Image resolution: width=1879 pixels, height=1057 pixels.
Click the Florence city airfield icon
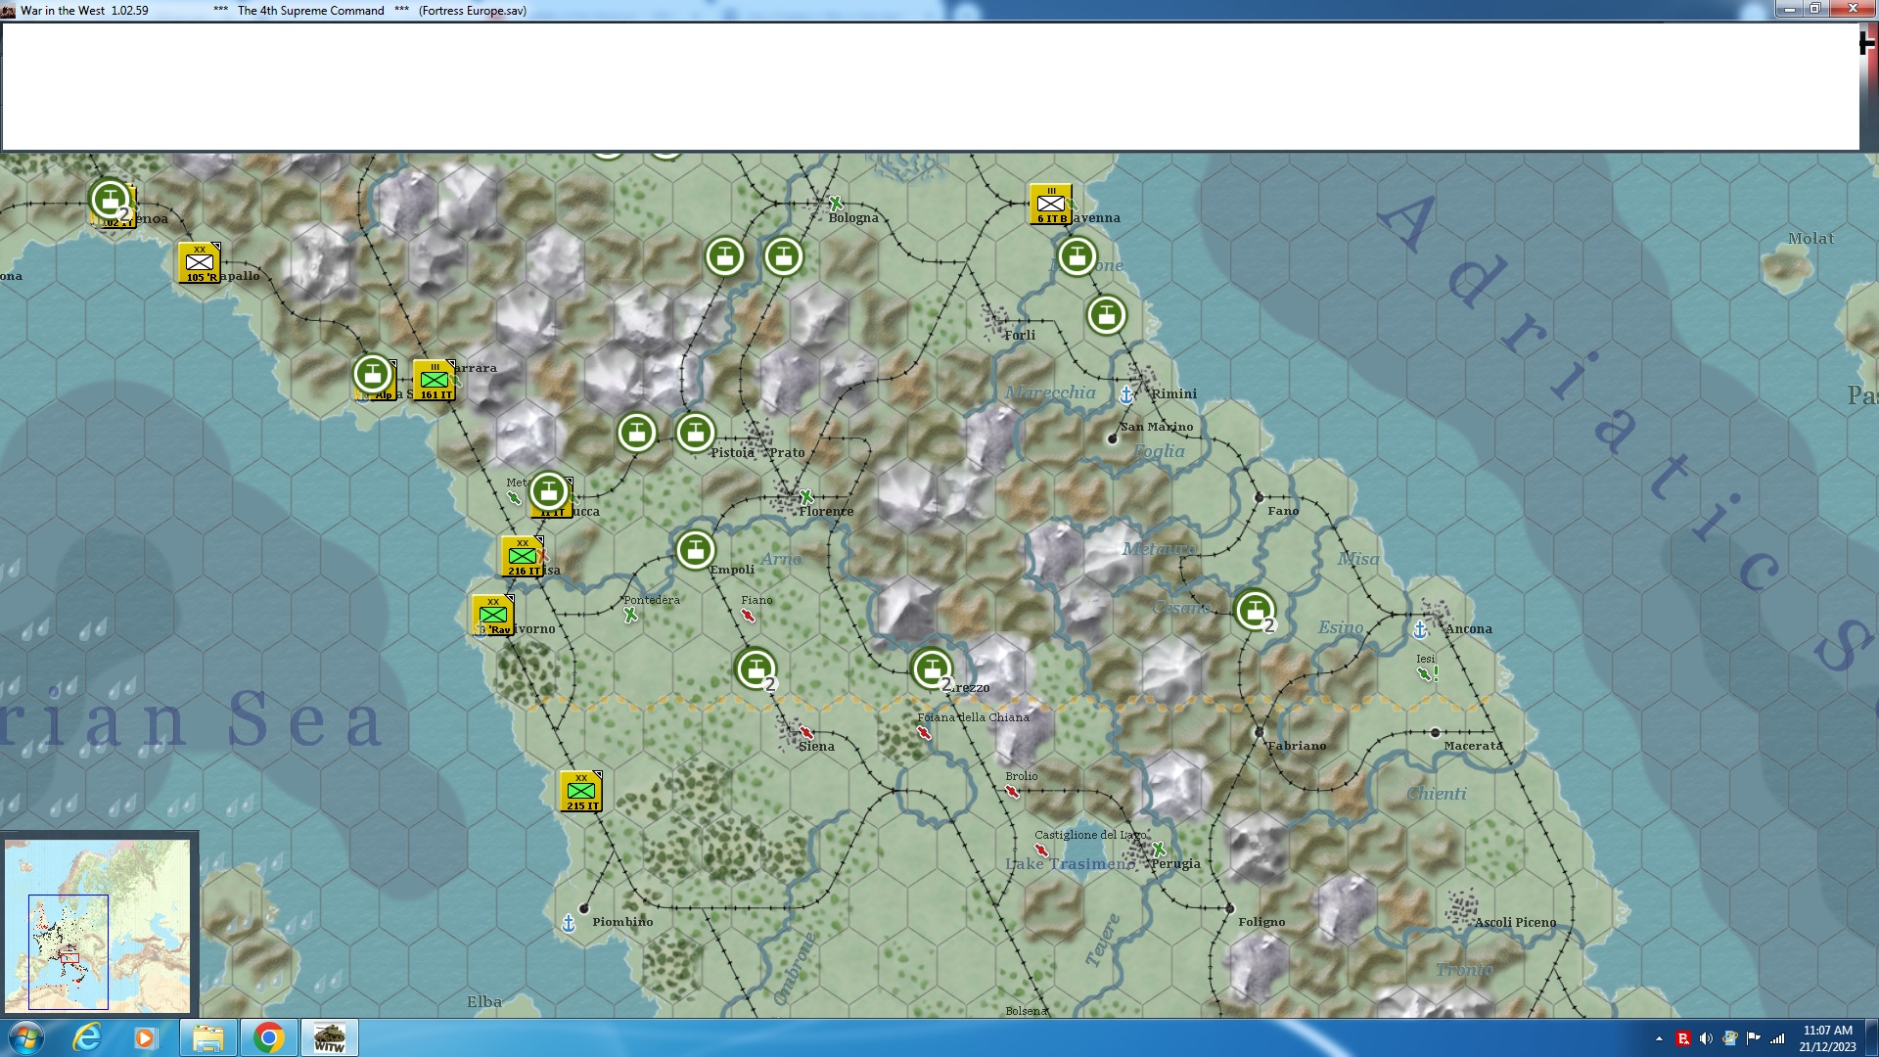(x=806, y=497)
